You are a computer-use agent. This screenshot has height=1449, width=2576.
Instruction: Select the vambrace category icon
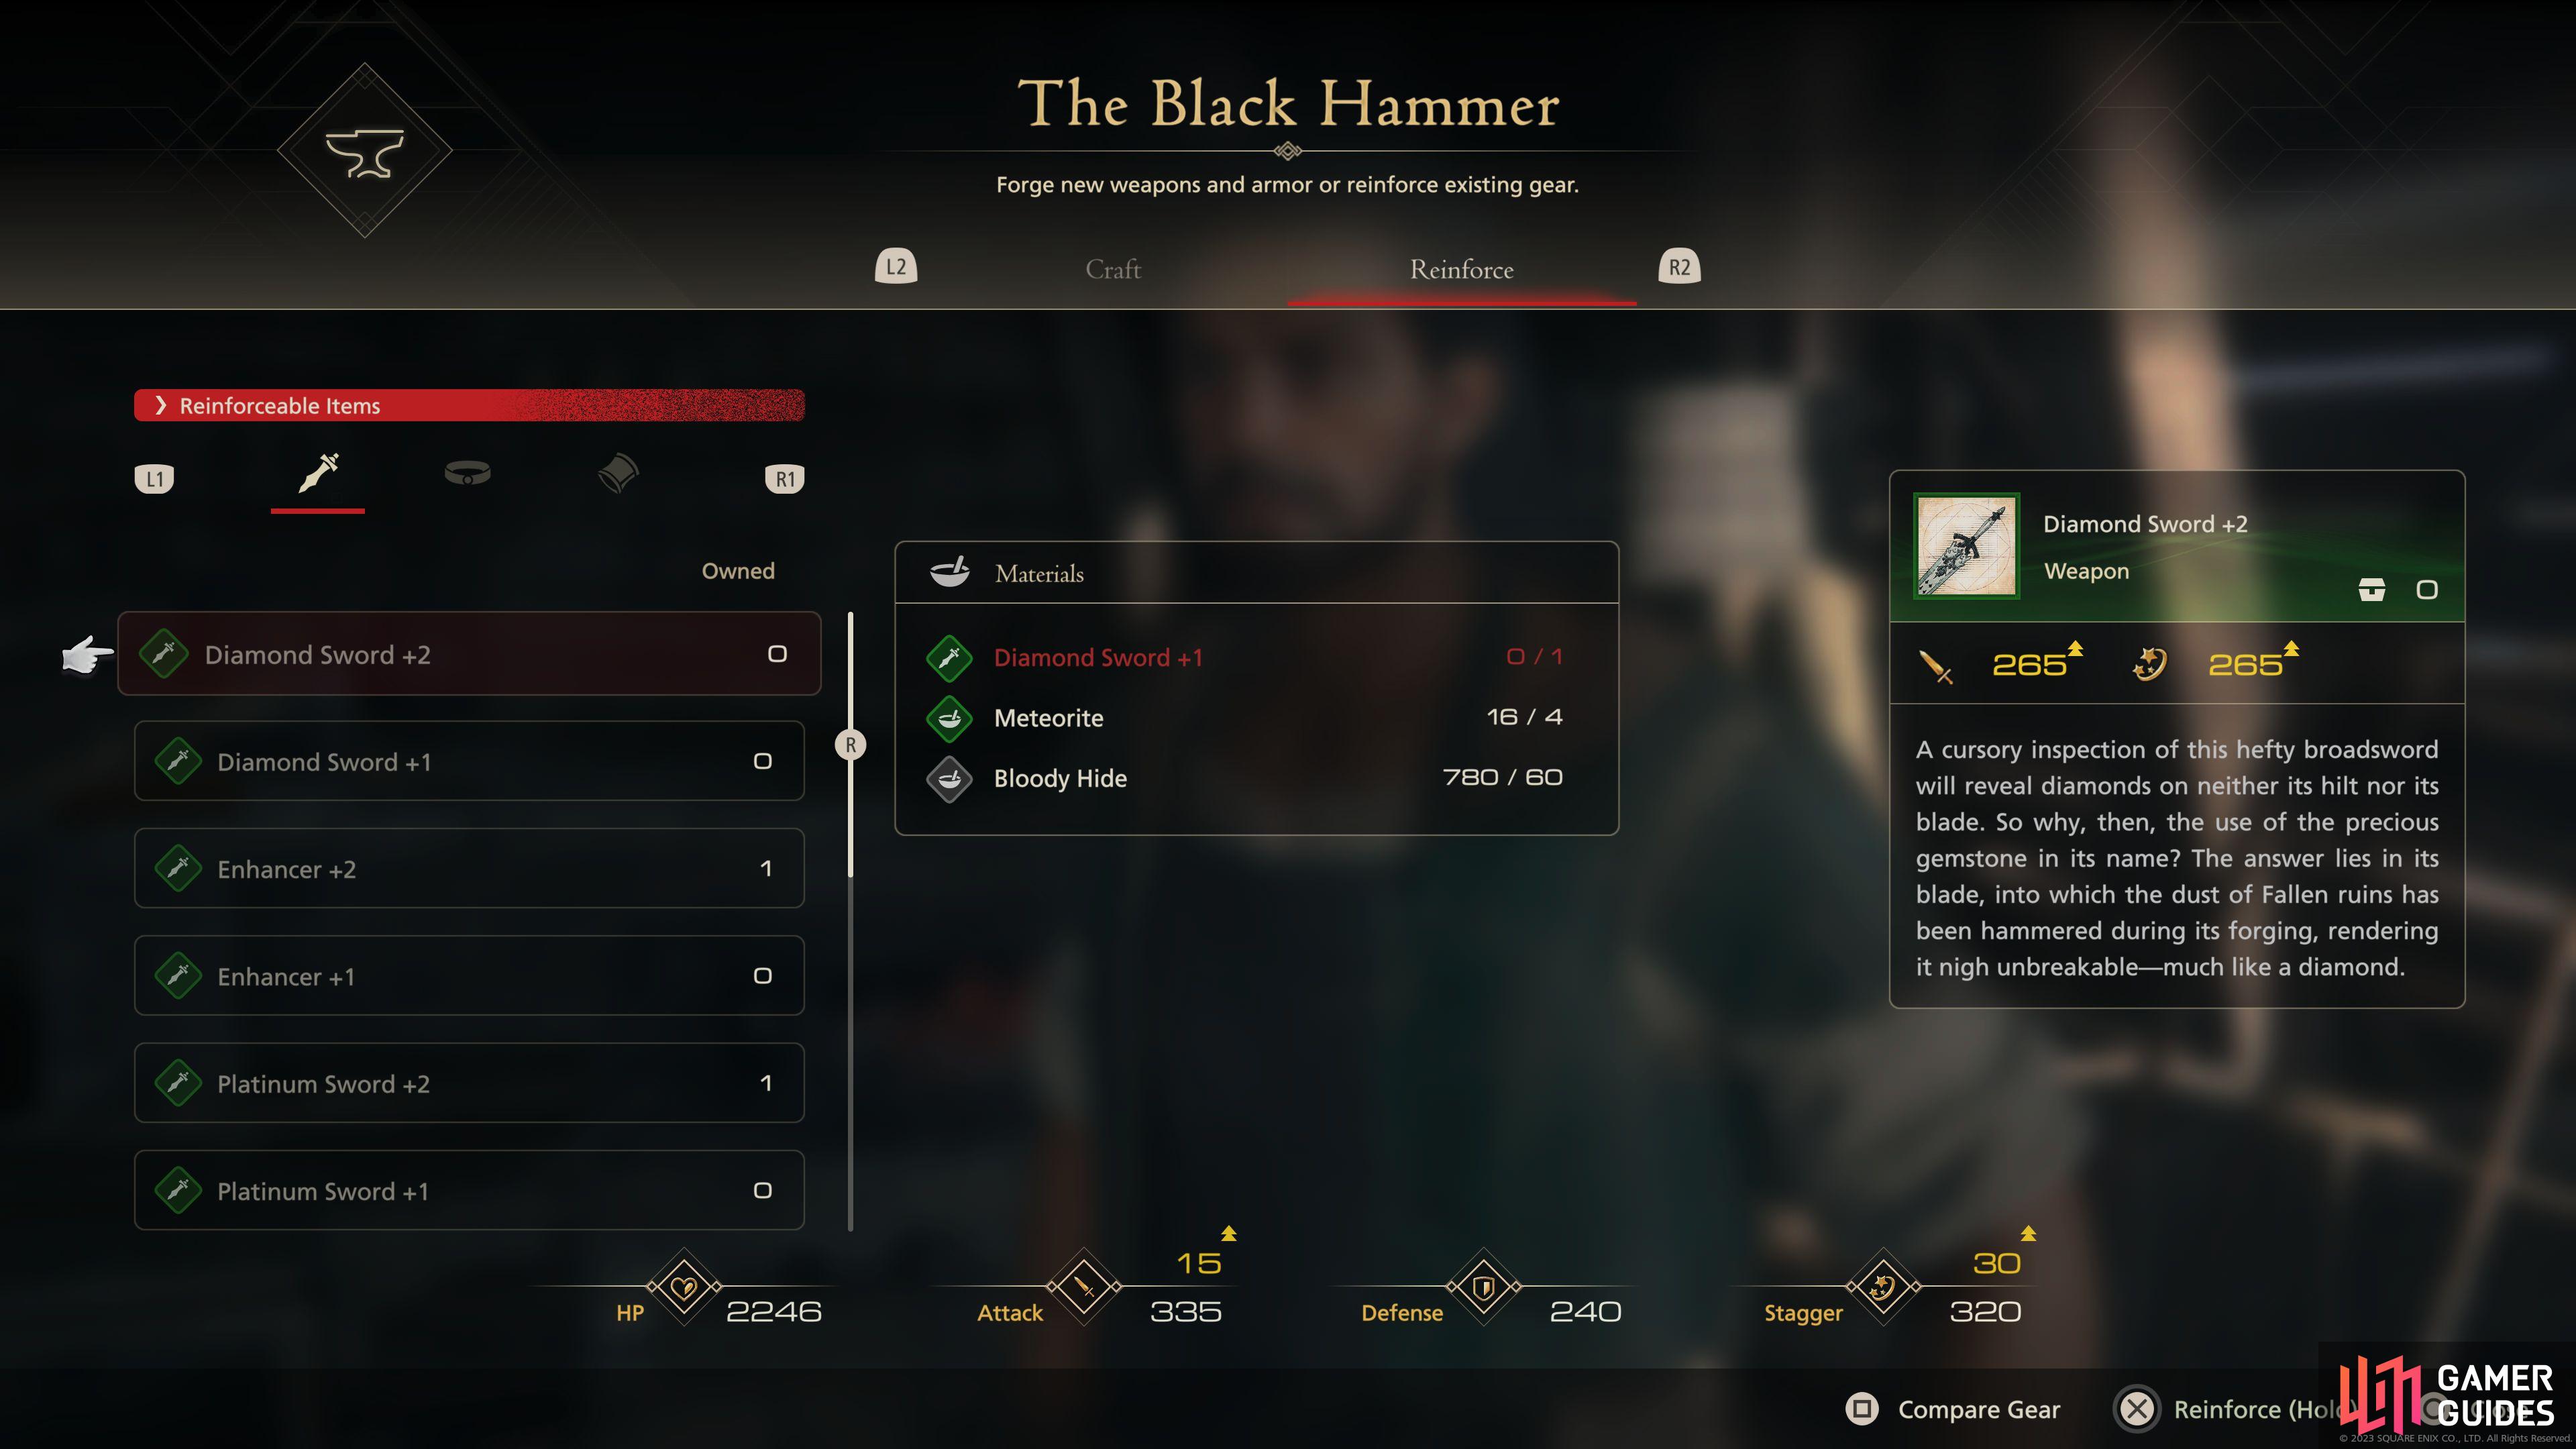(617, 473)
